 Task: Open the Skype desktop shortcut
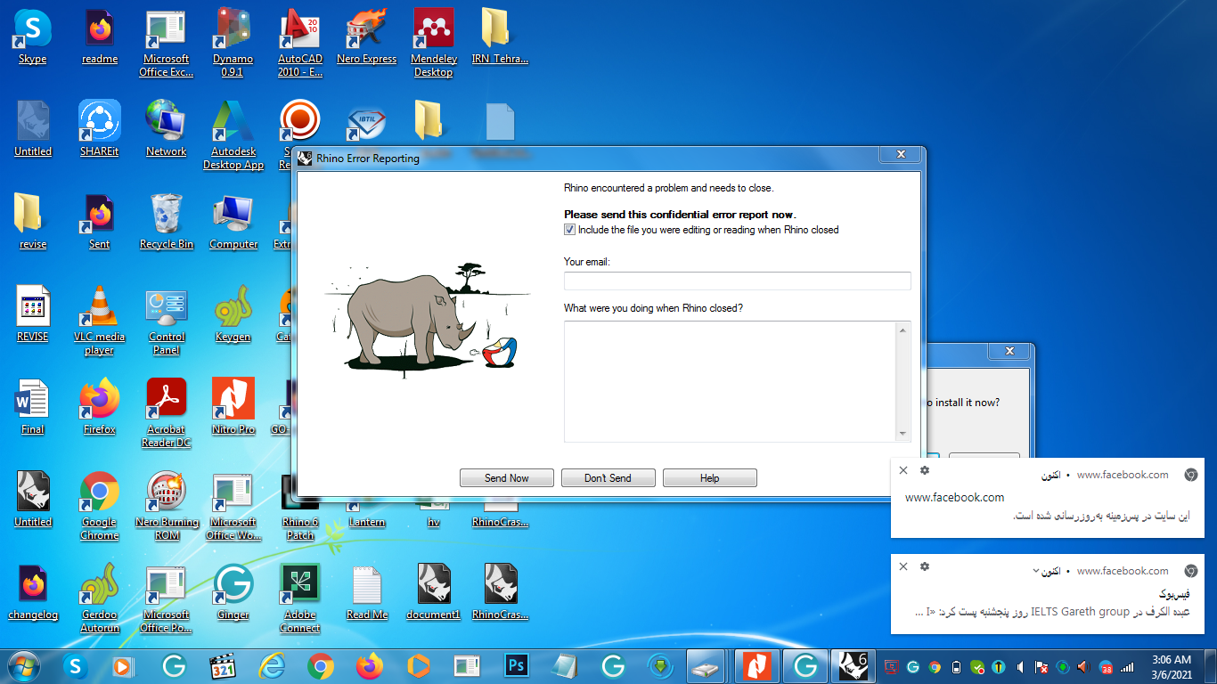(33, 36)
